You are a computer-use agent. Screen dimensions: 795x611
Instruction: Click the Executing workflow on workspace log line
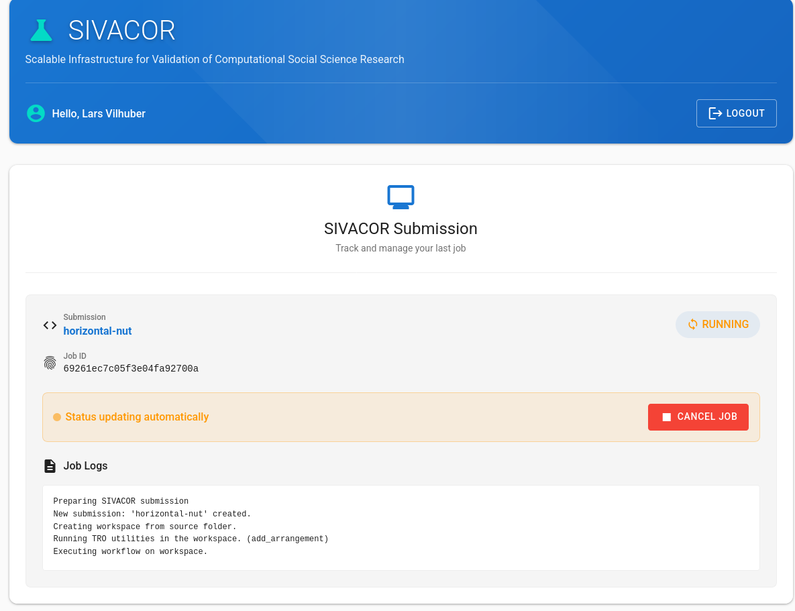[130, 551]
